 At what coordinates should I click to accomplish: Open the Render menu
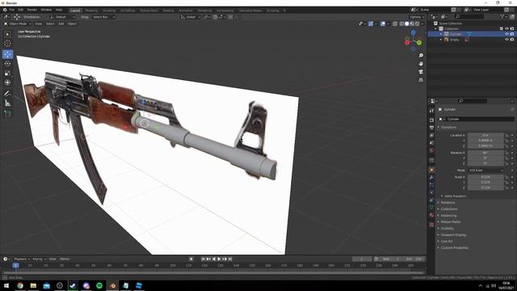coord(32,10)
